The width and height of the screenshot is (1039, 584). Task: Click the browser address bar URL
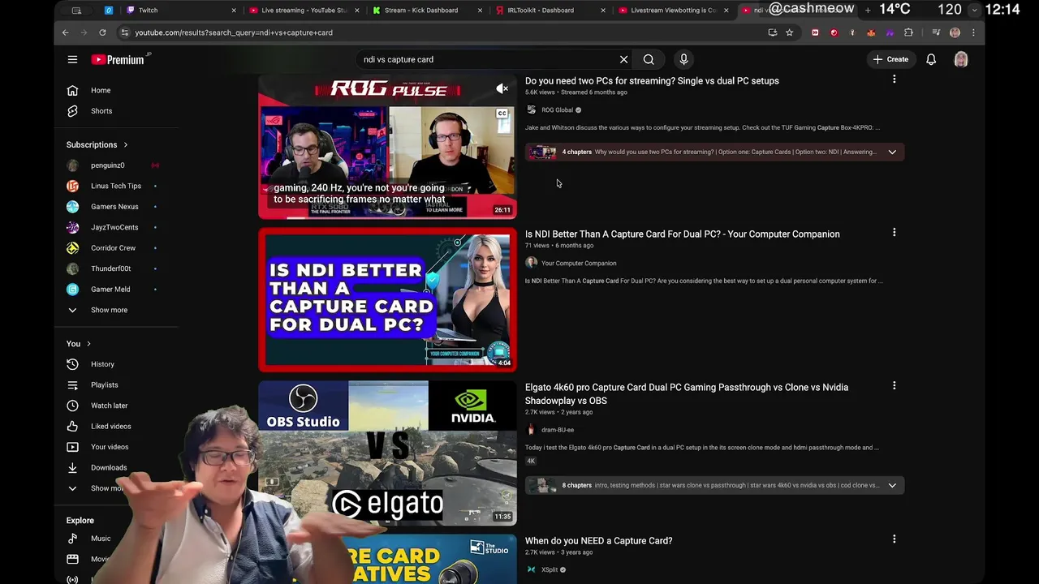click(x=234, y=32)
